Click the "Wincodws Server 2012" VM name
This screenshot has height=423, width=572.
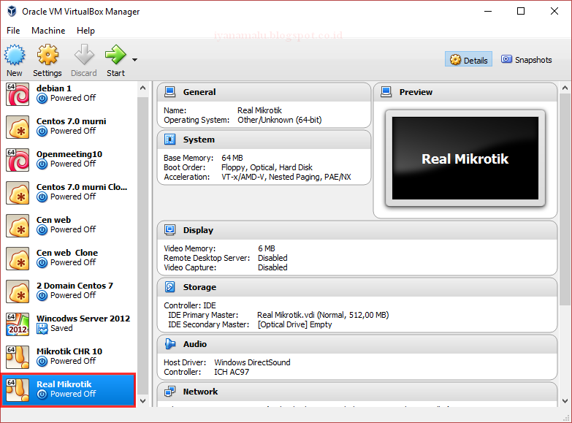pyautogui.click(x=83, y=319)
